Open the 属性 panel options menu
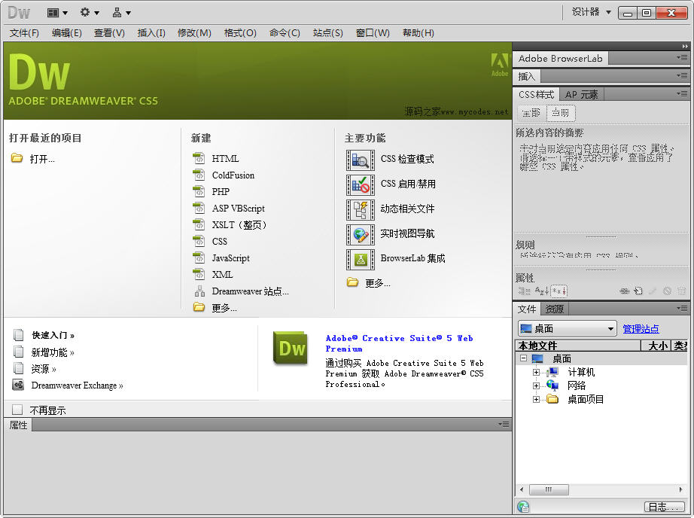The height and width of the screenshot is (518, 694). pyautogui.click(x=504, y=424)
